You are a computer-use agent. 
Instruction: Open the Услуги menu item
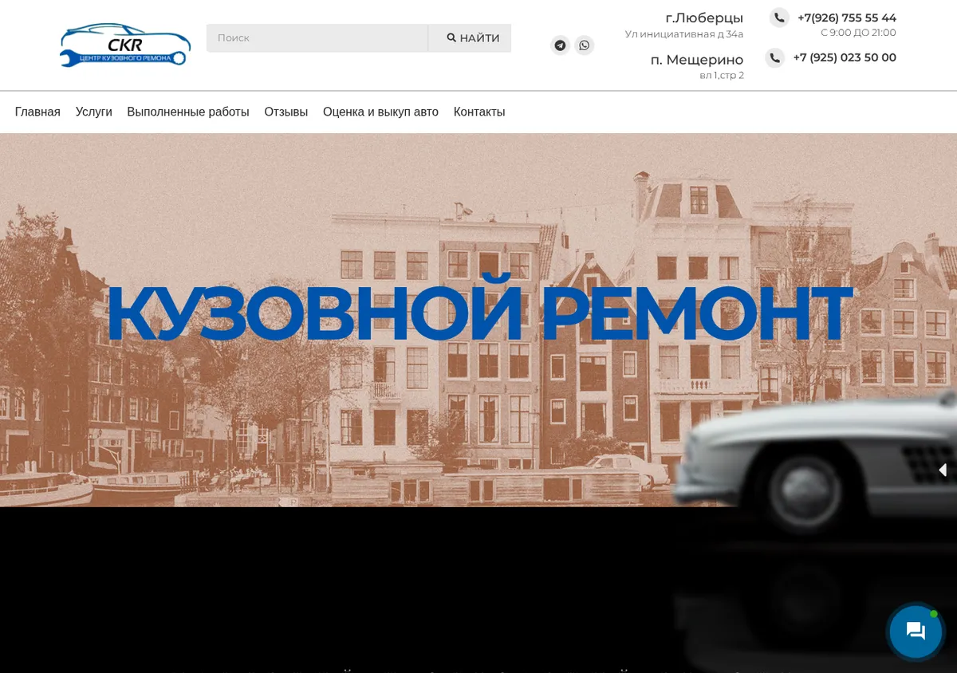[x=93, y=112]
